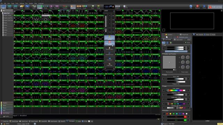This screenshot has height=125, width=223.
Task: Click the Transition toolbar icon
Action: (x=65, y=7)
